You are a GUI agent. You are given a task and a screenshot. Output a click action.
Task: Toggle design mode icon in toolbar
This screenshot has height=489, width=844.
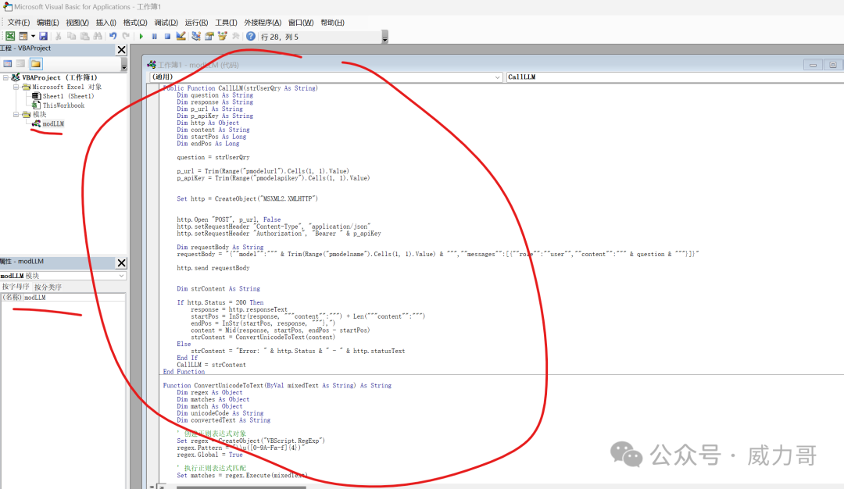(x=181, y=36)
